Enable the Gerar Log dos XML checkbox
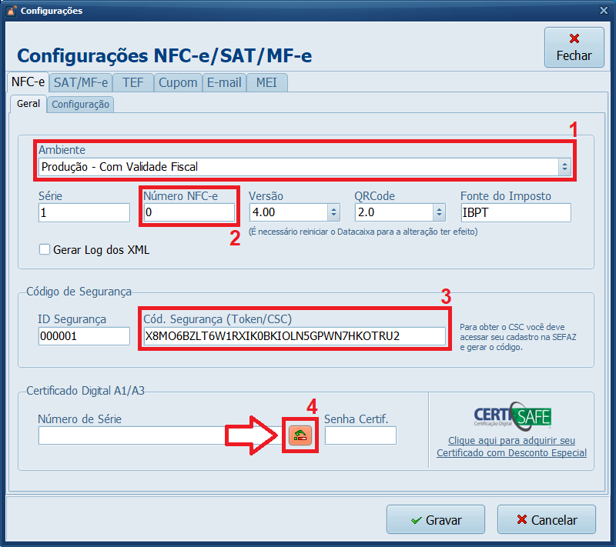Viewport: 616px width, 547px height. [x=44, y=249]
